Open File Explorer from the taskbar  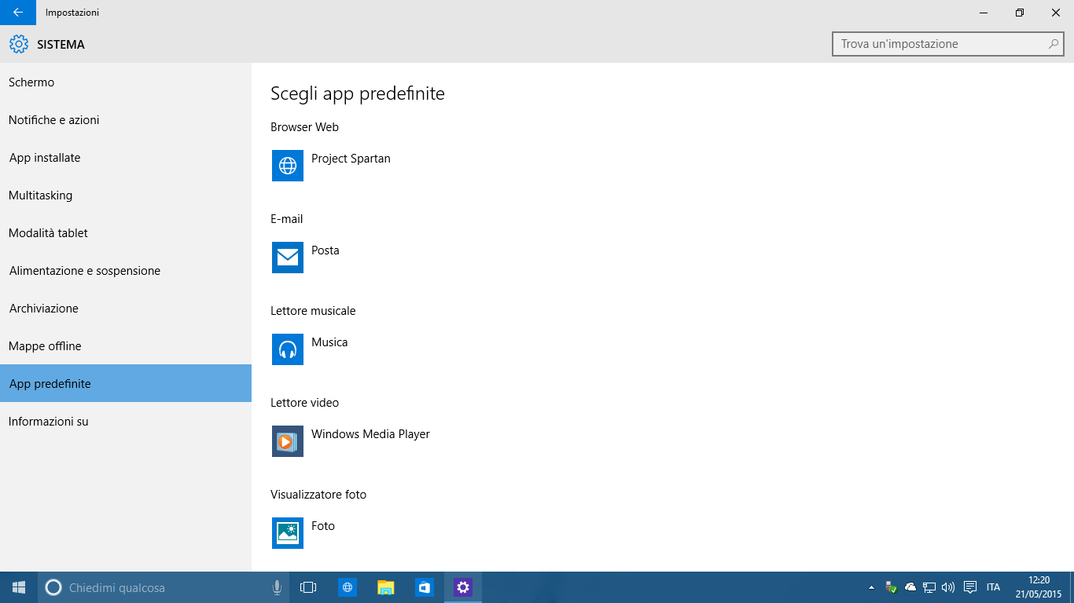pyautogui.click(x=386, y=587)
